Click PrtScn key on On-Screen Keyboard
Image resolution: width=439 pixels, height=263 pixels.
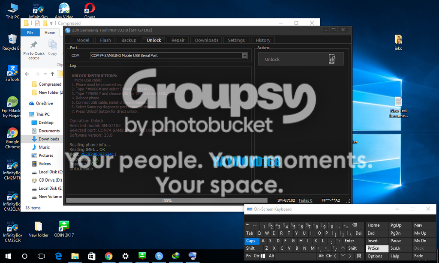(x=377, y=248)
